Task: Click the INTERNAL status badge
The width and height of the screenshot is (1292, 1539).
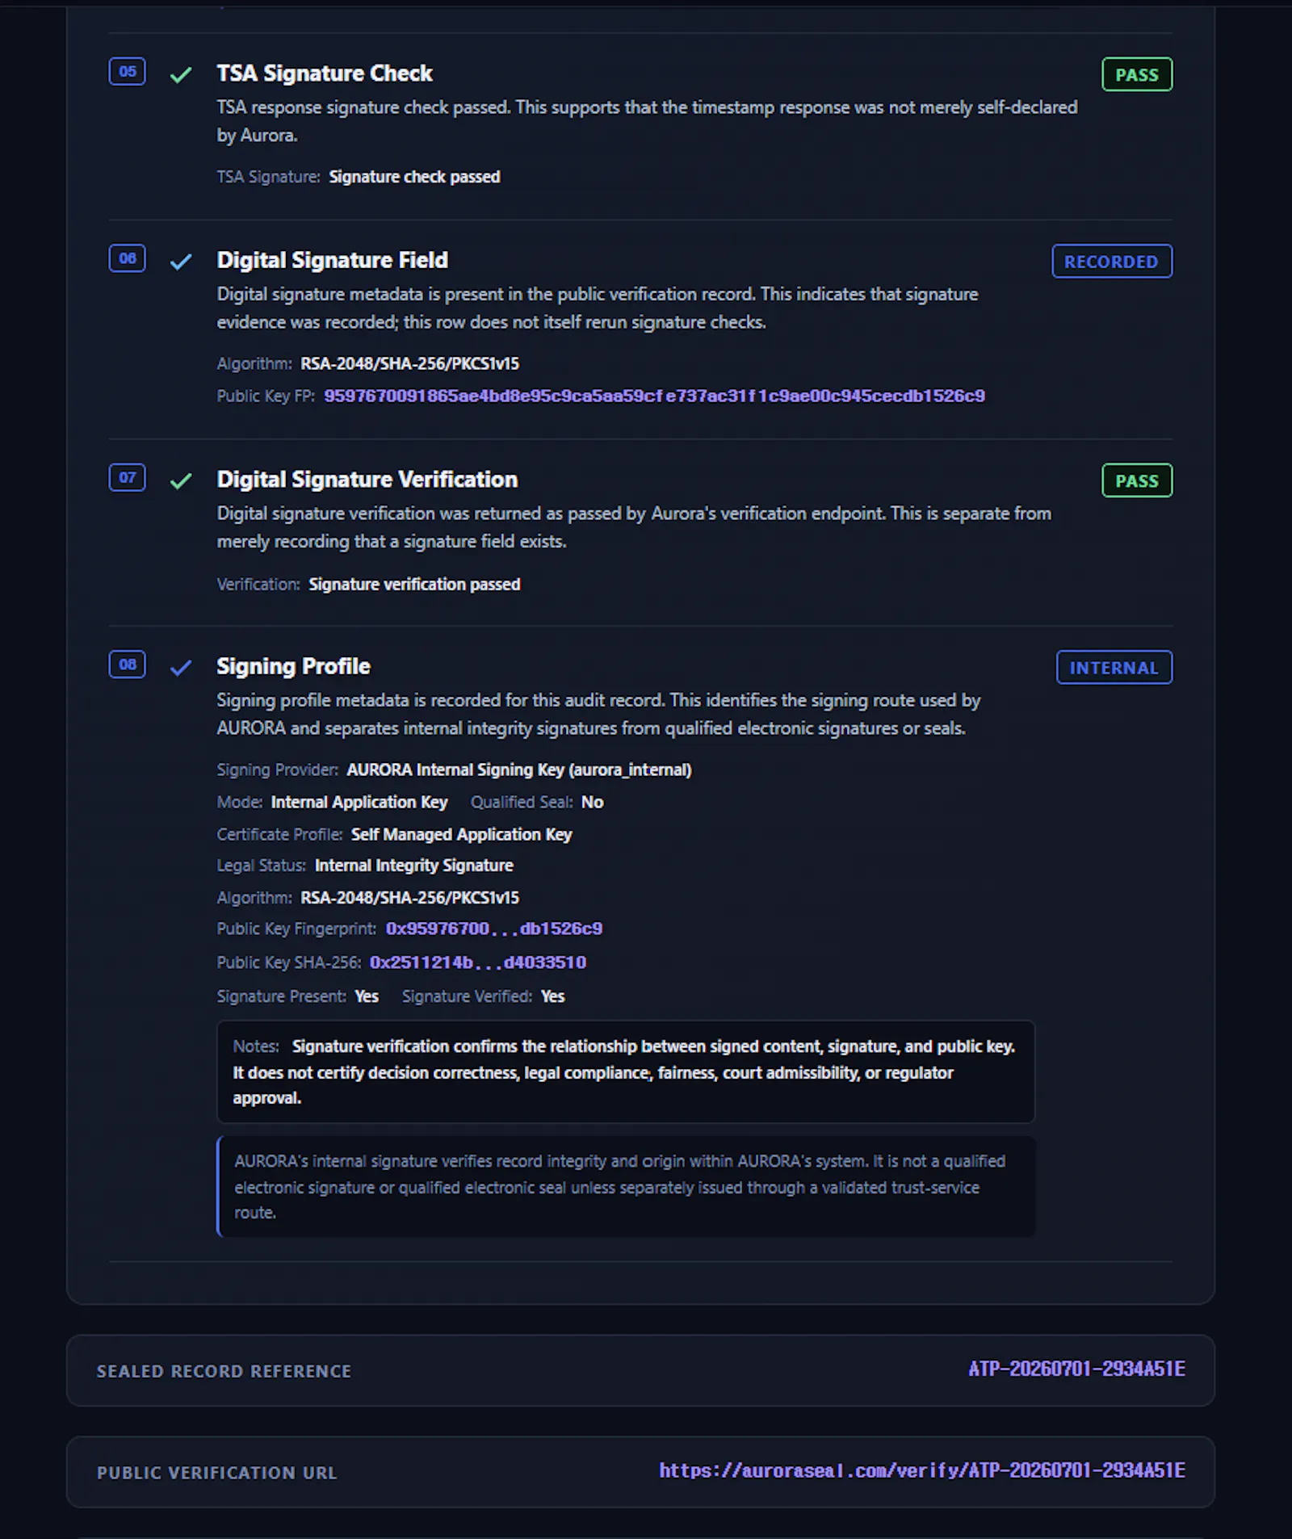Action: coord(1114,668)
